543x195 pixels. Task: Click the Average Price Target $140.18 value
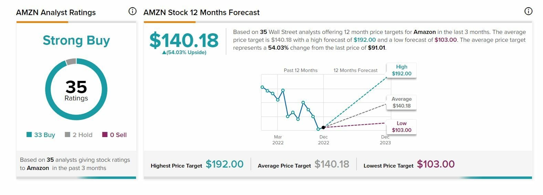332,164
